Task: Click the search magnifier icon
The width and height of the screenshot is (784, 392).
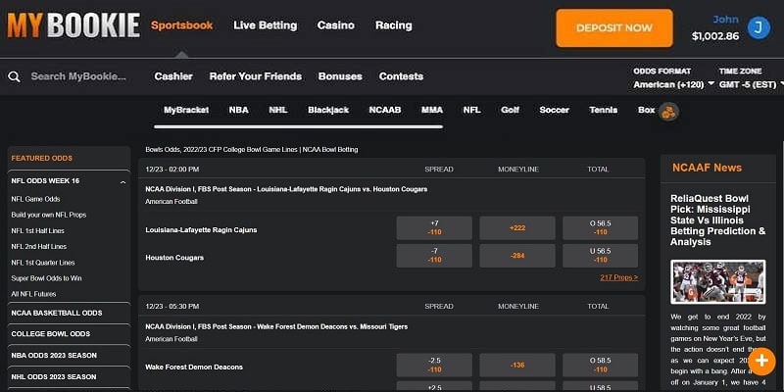Action: coord(15,76)
